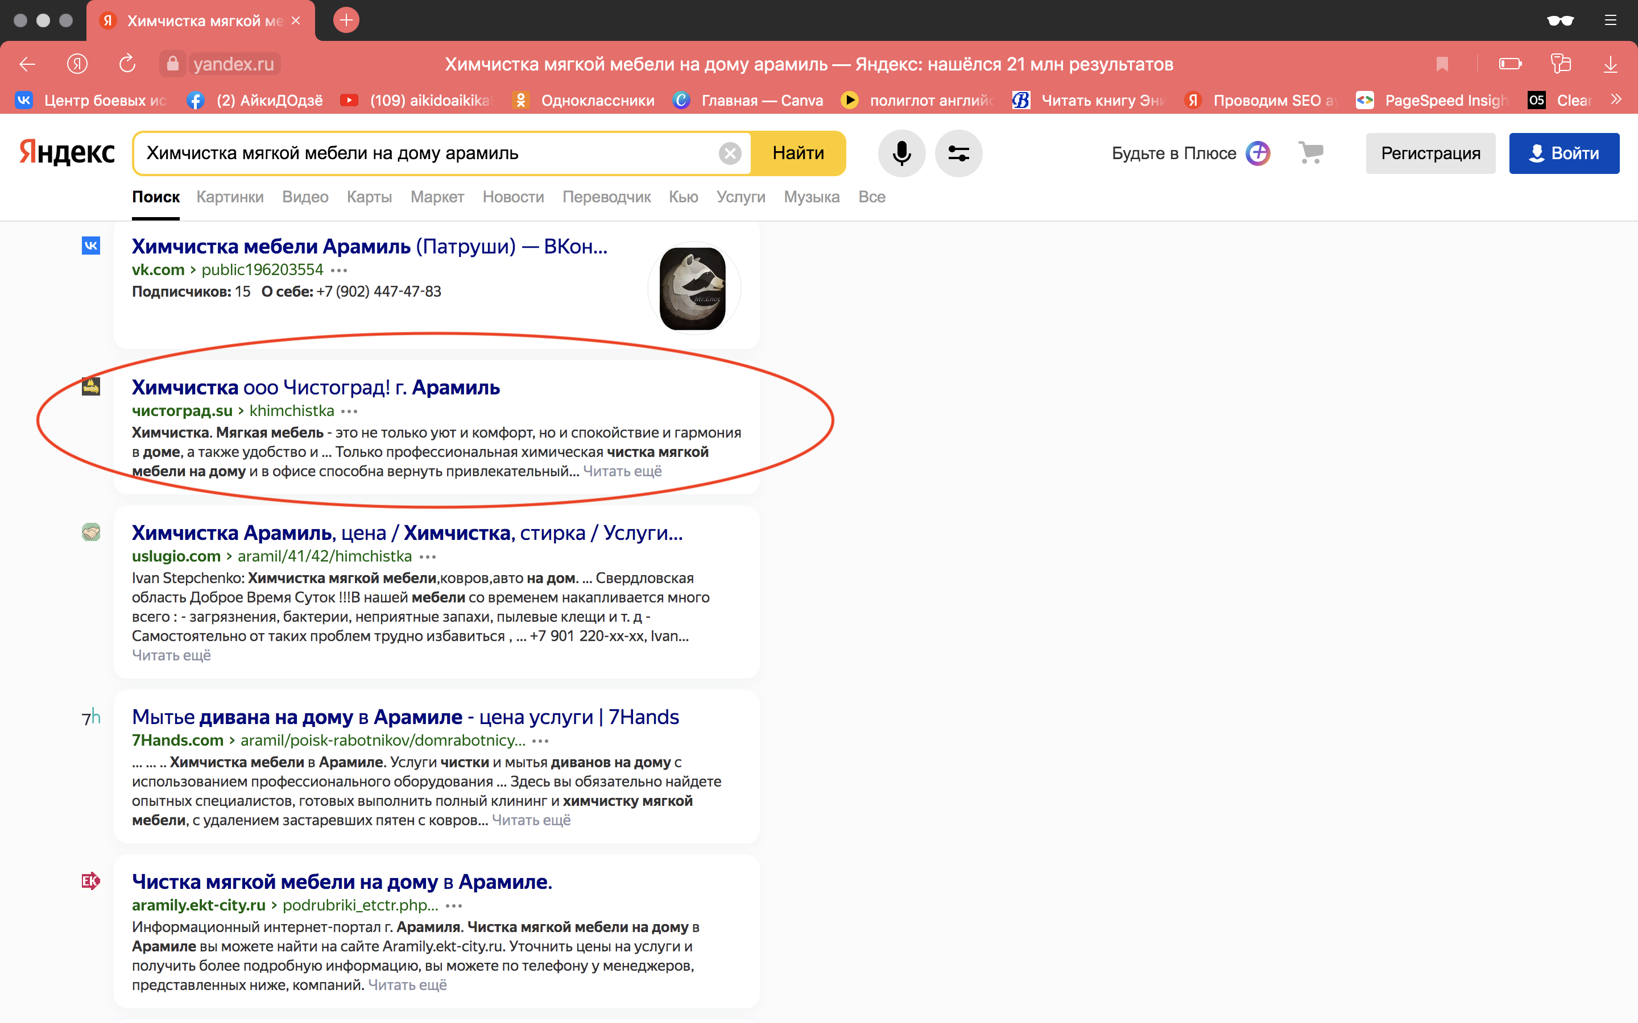This screenshot has height=1023, width=1638.
Task: Click the bookmark flag icon
Action: tap(1442, 64)
